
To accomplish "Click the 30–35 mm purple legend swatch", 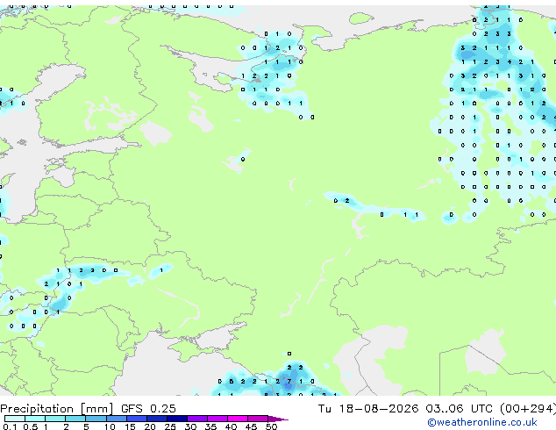I will pos(196,419).
